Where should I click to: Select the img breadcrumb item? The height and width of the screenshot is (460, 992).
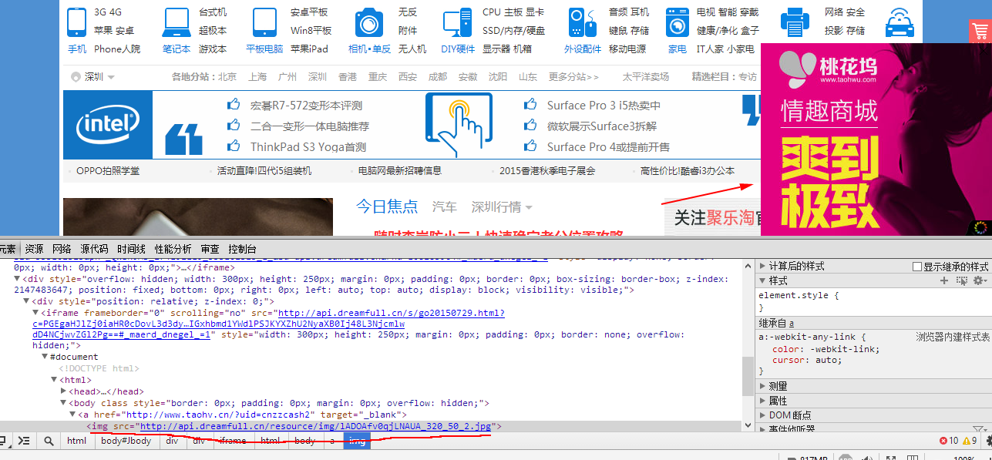point(357,441)
